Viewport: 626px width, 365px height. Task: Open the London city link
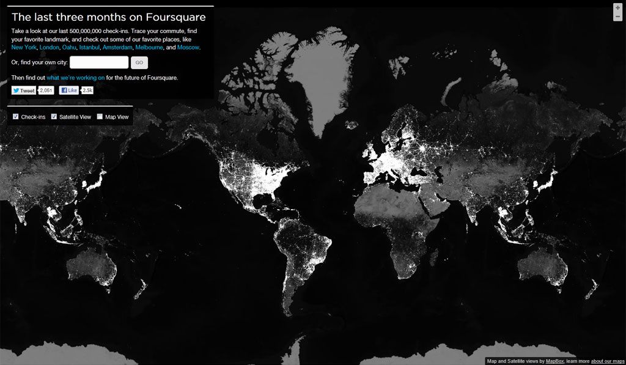(49, 47)
